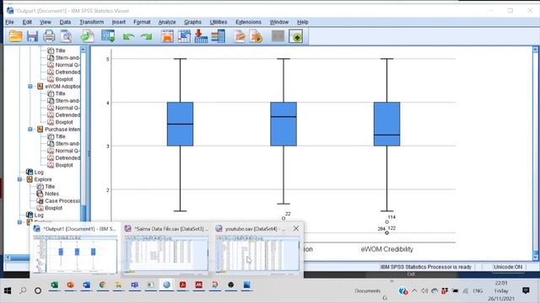Open Print Preview from the toolbar
Viewport: 540px width, 303px height.
click(66, 36)
